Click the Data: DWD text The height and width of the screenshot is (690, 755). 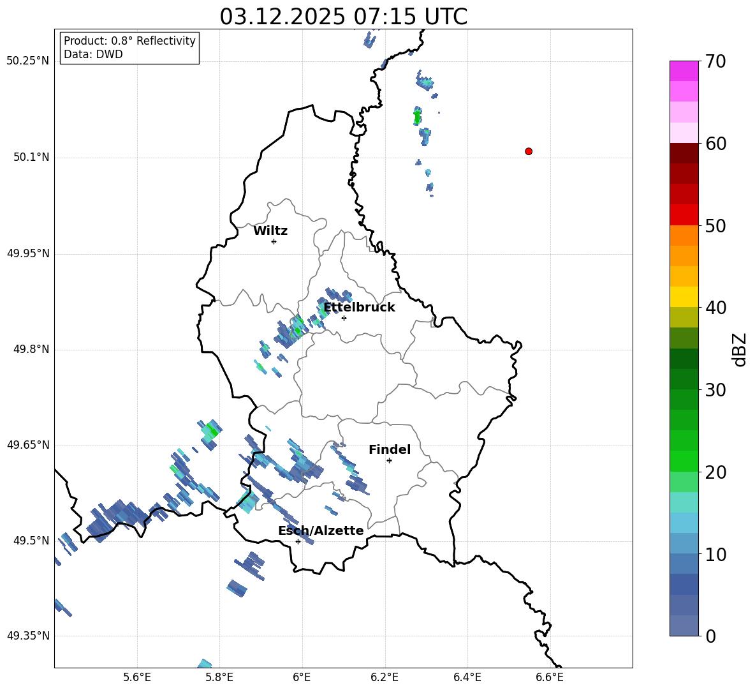tap(93, 54)
